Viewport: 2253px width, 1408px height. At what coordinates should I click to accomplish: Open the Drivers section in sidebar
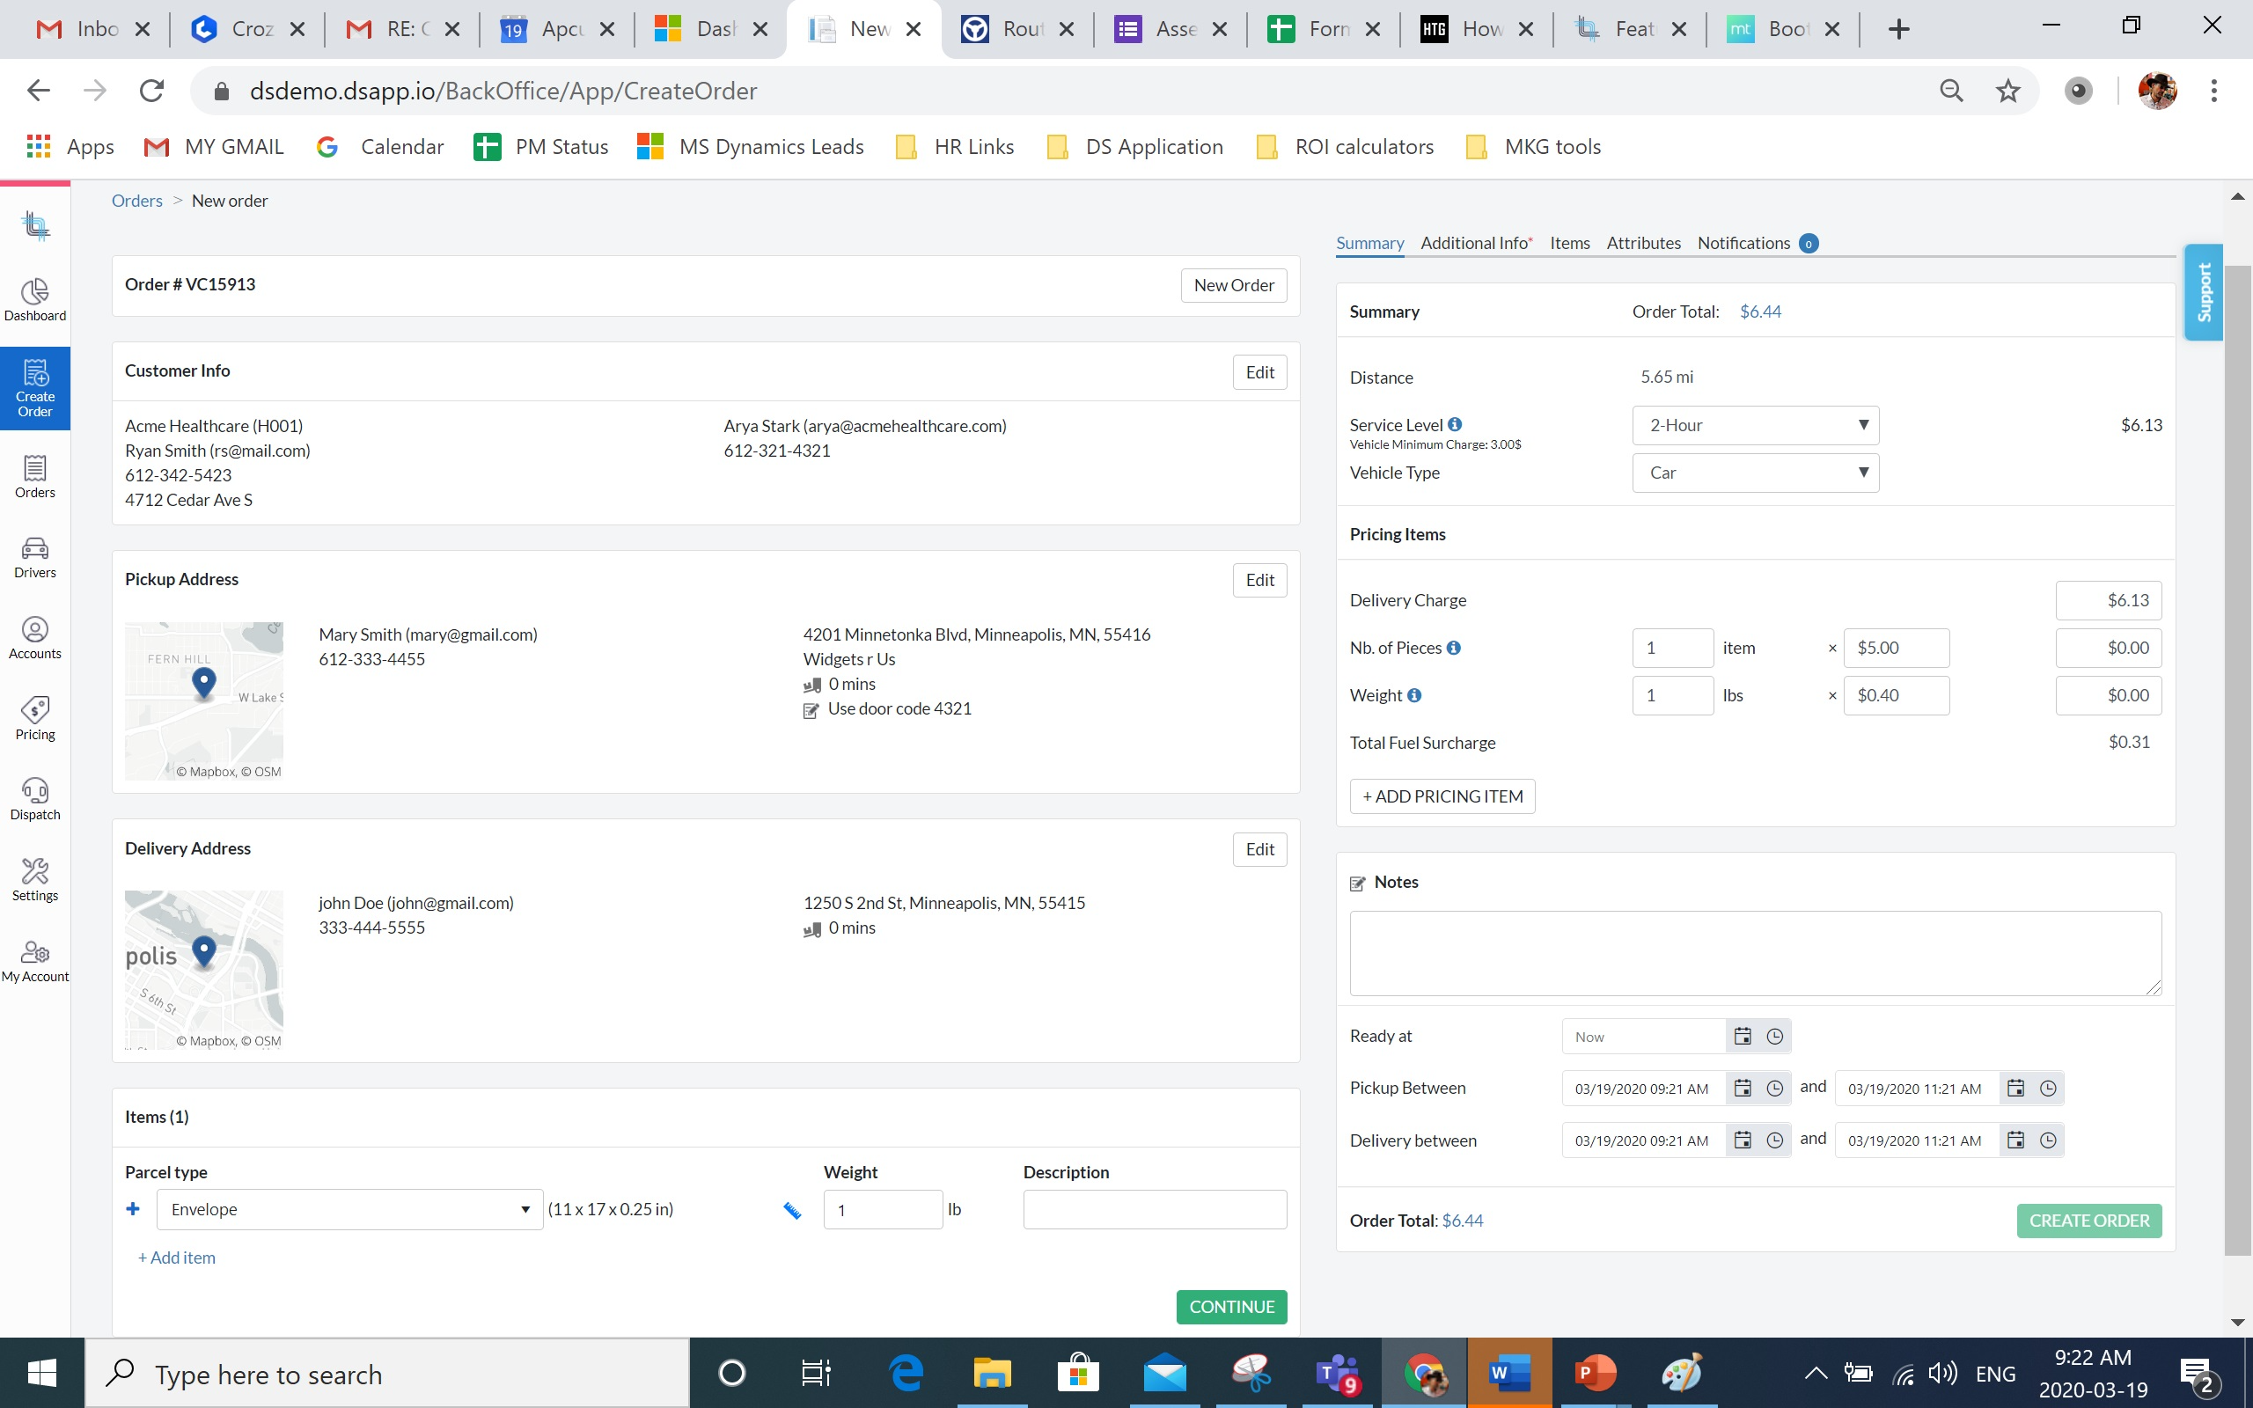point(34,557)
